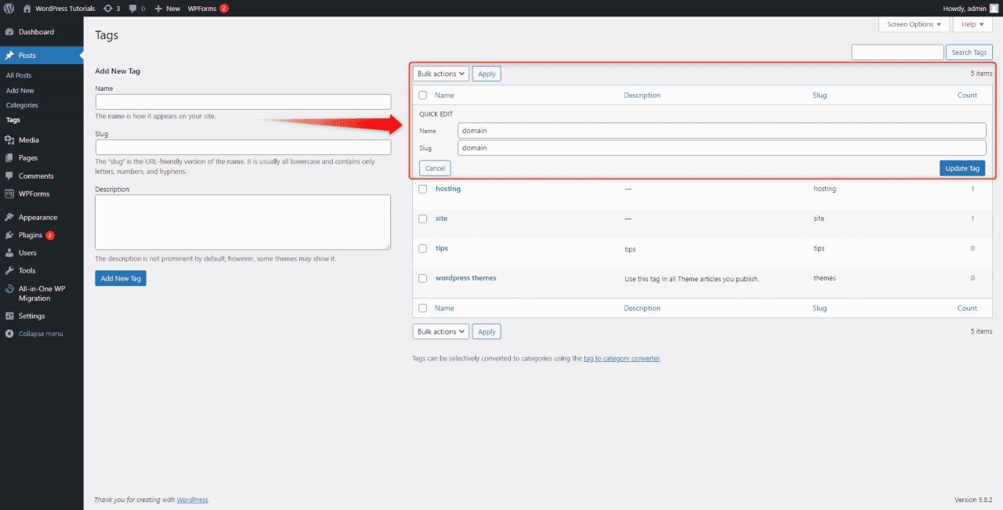Click the + New icon in admin bar
Screen dimensions: 1003x510
point(161,8)
